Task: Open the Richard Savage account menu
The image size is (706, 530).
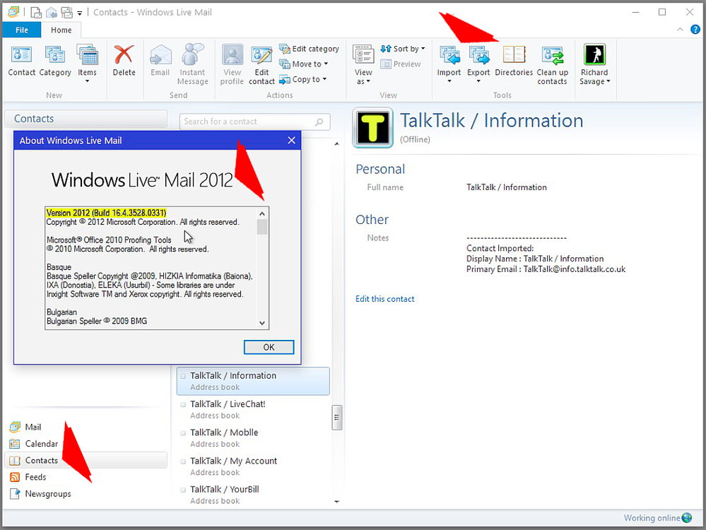Action: (x=594, y=64)
